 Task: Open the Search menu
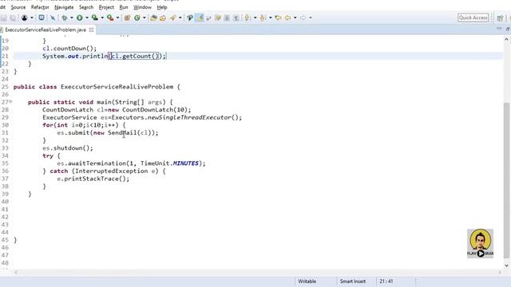pyautogui.click(x=86, y=7)
